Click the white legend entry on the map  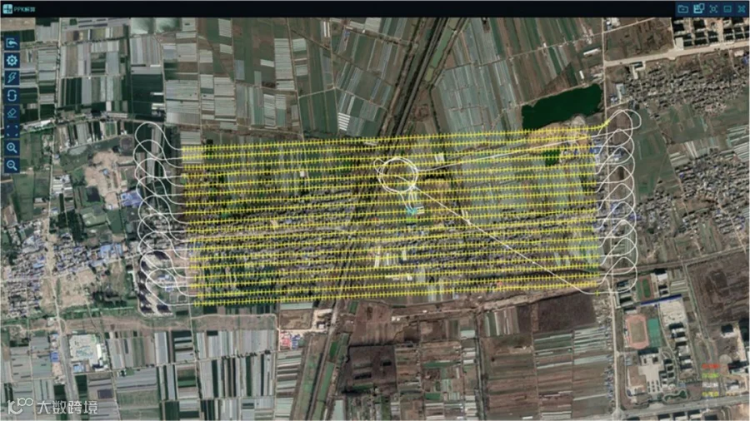click(710, 384)
